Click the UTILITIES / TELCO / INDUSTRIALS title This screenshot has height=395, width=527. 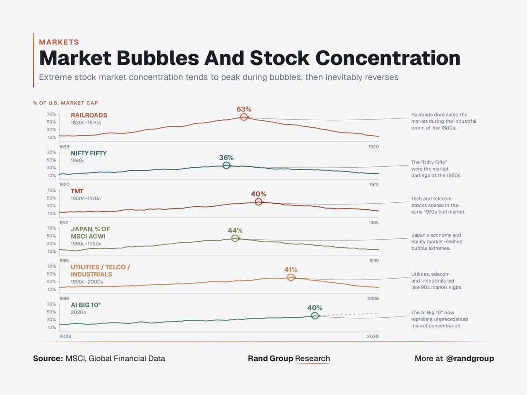pyautogui.click(x=101, y=270)
